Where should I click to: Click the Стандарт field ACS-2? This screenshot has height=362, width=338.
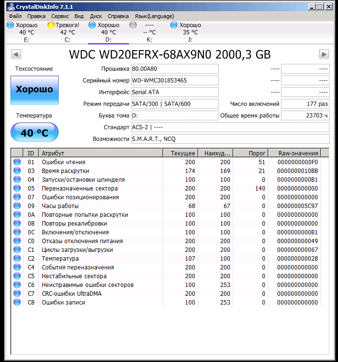[230, 127]
